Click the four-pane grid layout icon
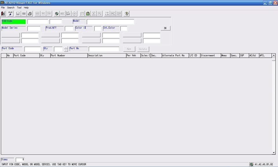278x167 pixels. pos(37,14)
